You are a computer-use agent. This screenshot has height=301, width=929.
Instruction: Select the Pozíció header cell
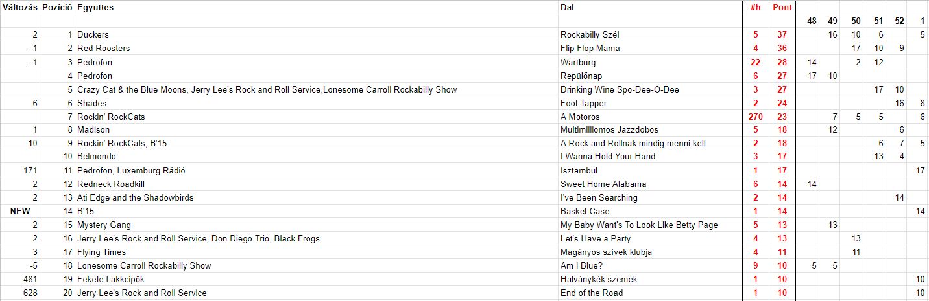(x=57, y=8)
